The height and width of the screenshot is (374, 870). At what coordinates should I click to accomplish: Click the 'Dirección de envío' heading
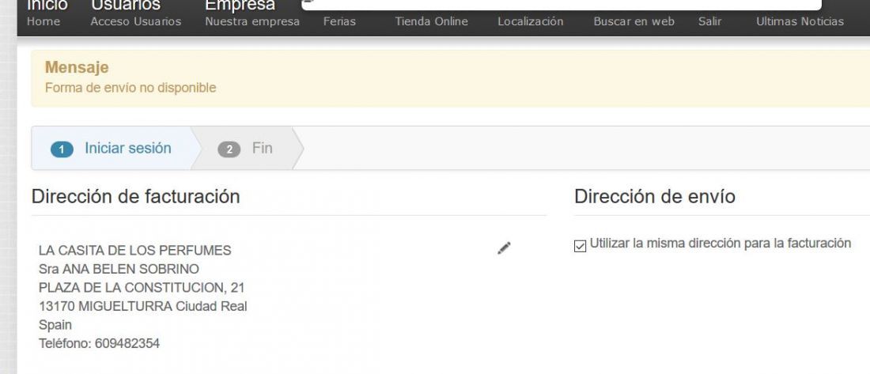655,196
